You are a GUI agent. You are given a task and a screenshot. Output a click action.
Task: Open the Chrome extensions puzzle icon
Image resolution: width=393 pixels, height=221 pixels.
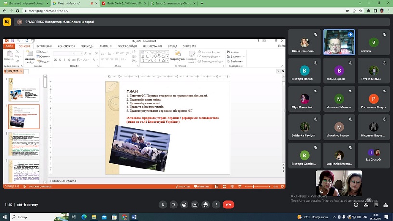[x=369, y=11]
